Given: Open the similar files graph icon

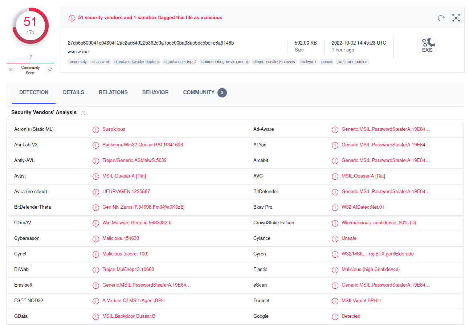Looking at the screenshot, I should coord(456,18).
